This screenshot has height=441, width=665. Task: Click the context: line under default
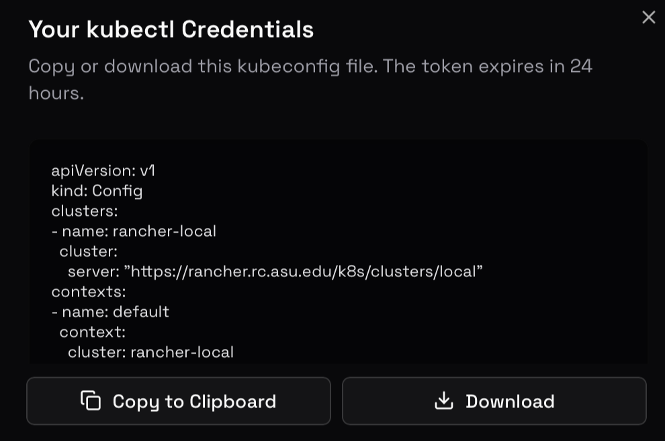click(92, 332)
